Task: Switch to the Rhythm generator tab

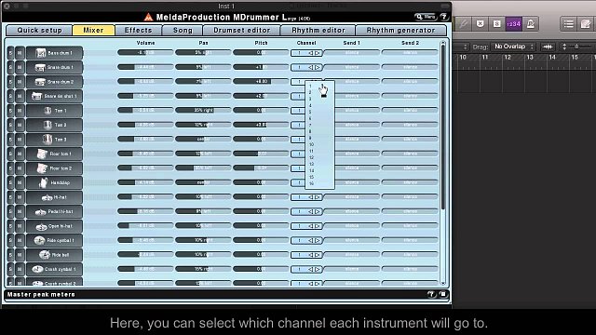Action: pyautogui.click(x=400, y=31)
